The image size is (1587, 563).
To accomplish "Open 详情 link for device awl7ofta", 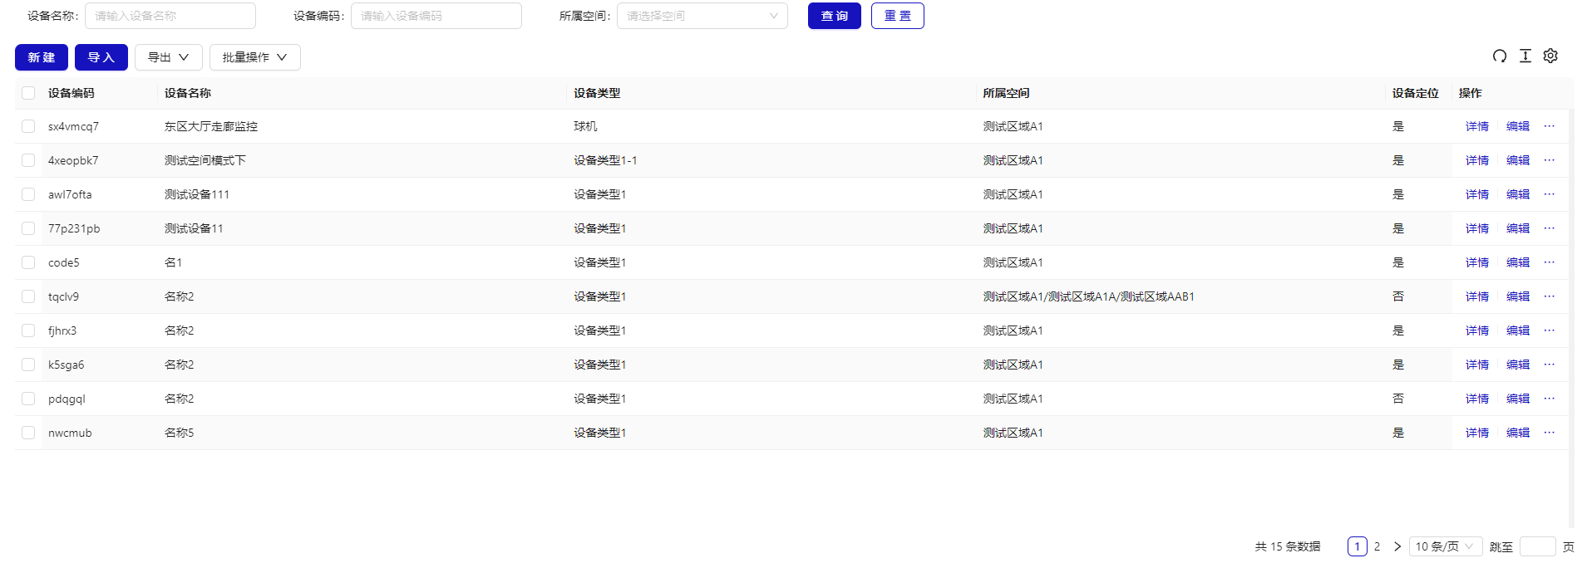I will [x=1476, y=194].
